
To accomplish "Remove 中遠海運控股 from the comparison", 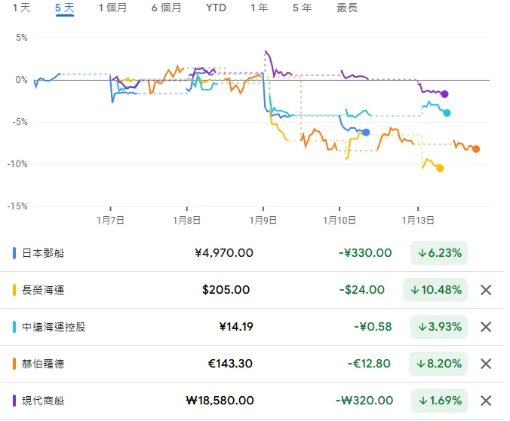I will click(486, 327).
